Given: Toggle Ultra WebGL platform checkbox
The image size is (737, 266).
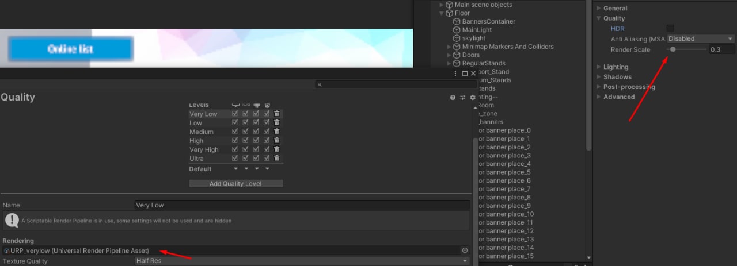Looking at the screenshot, I should pyautogui.click(x=266, y=158).
